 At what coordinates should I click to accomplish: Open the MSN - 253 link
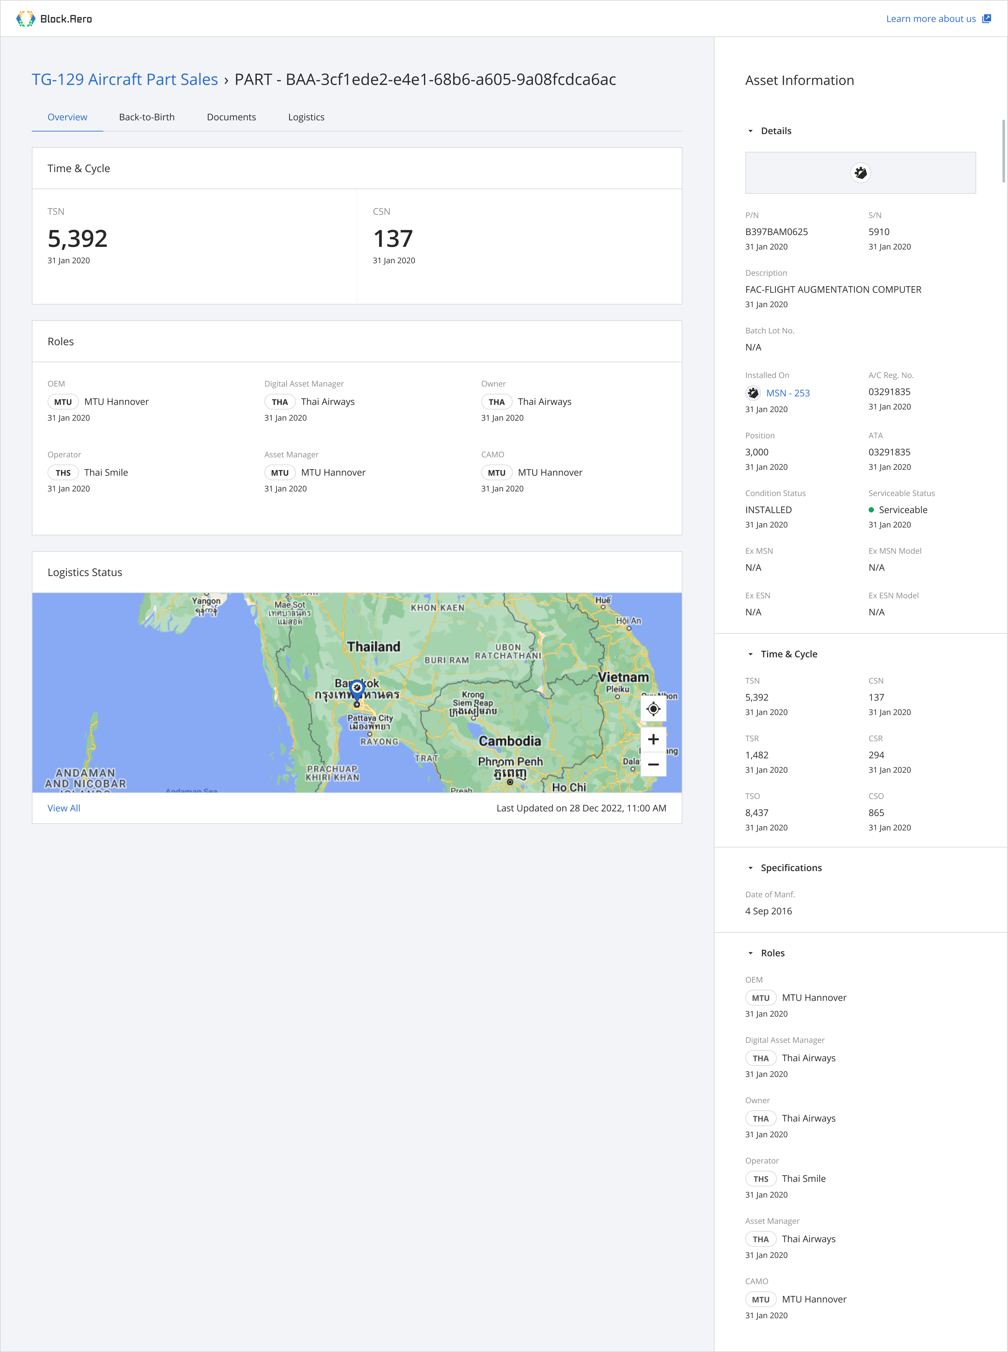pos(787,393)
